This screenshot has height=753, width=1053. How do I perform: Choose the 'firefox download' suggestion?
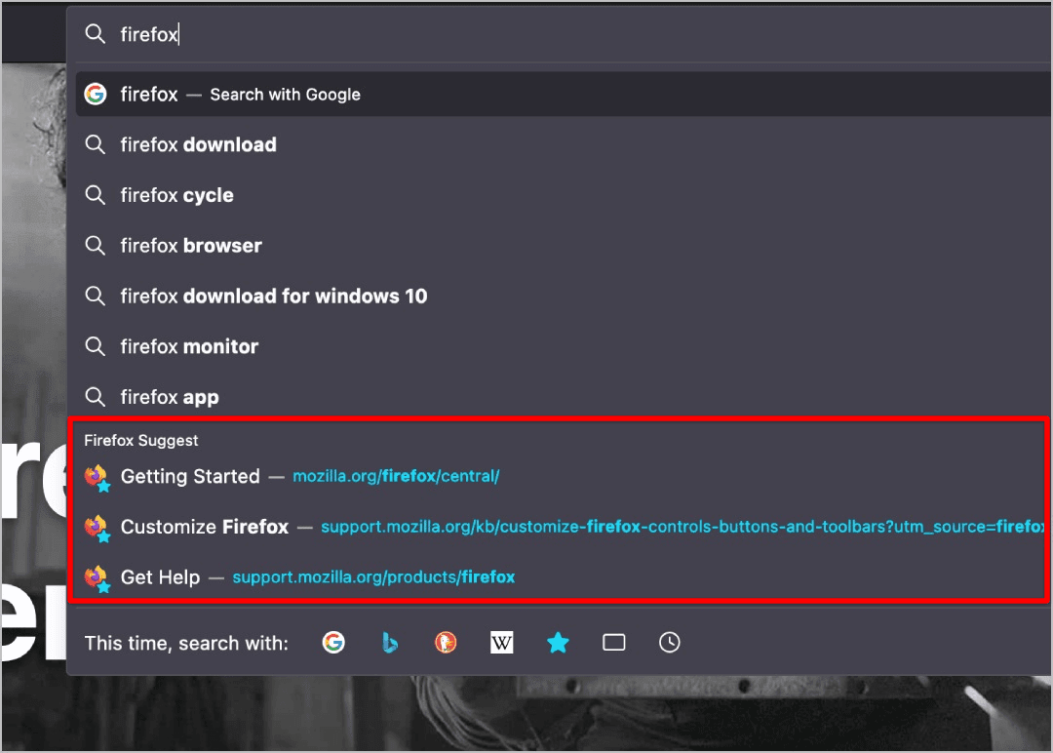click(x=198, y=145)
